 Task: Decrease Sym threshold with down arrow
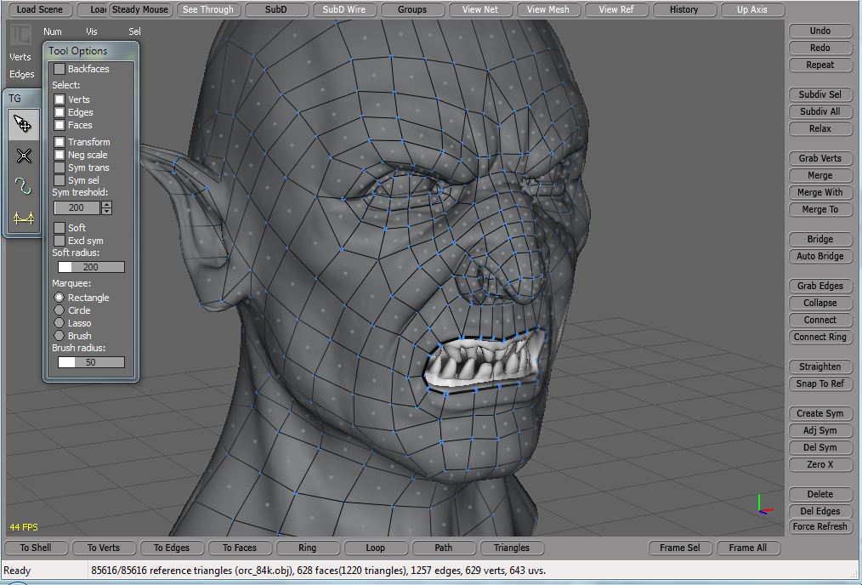(106, 211)
